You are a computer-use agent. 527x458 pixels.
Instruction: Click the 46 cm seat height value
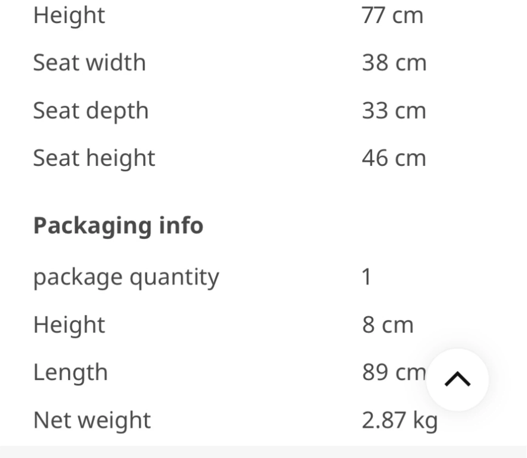tap(394, 158)
